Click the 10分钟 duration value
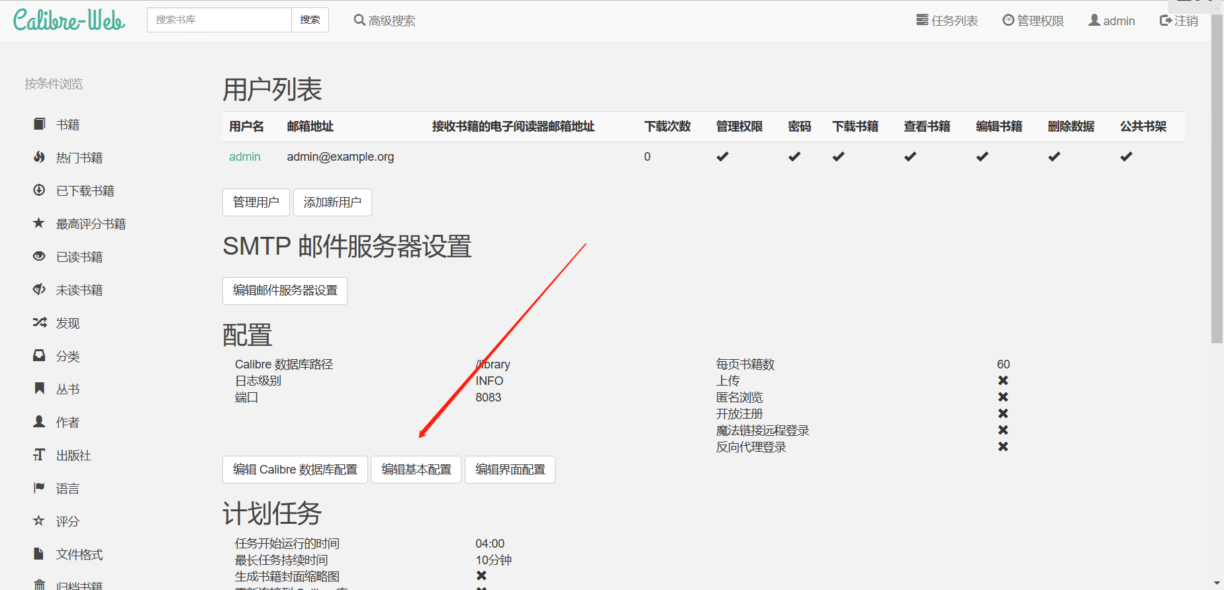Screen dimensions: 1224x590 [494, 560]
